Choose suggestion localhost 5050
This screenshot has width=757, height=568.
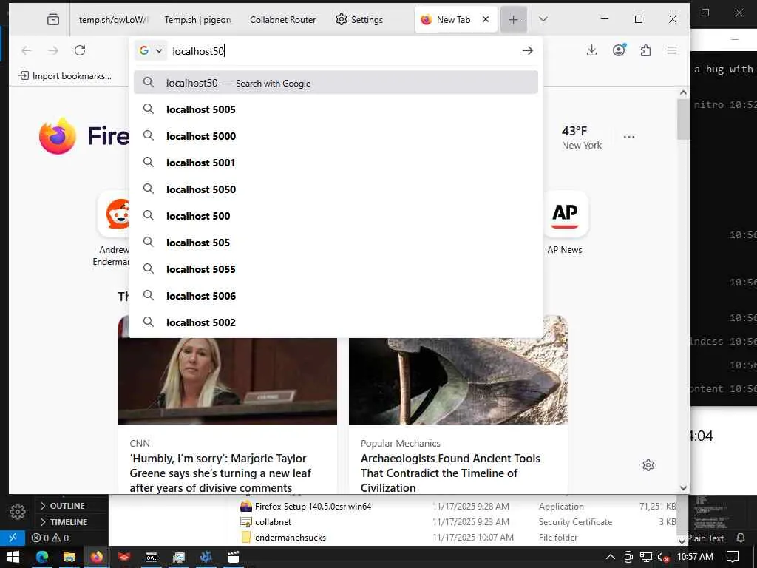coord(336,189)
